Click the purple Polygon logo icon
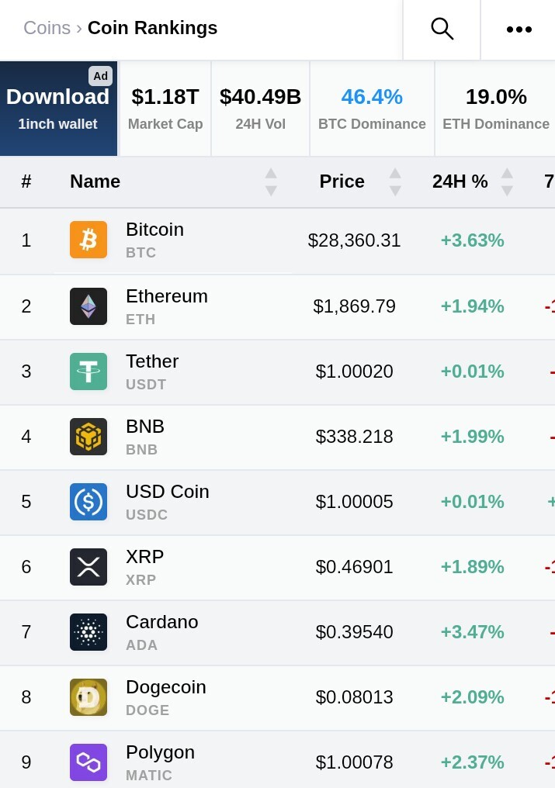This screenshot has width=555, height=788. 88,762
